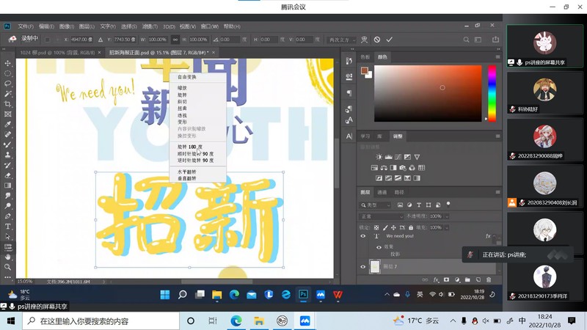The width and height of the screenshot is (587, 330).
Task: Switch to the Channels panel tab
Action: 382,192
